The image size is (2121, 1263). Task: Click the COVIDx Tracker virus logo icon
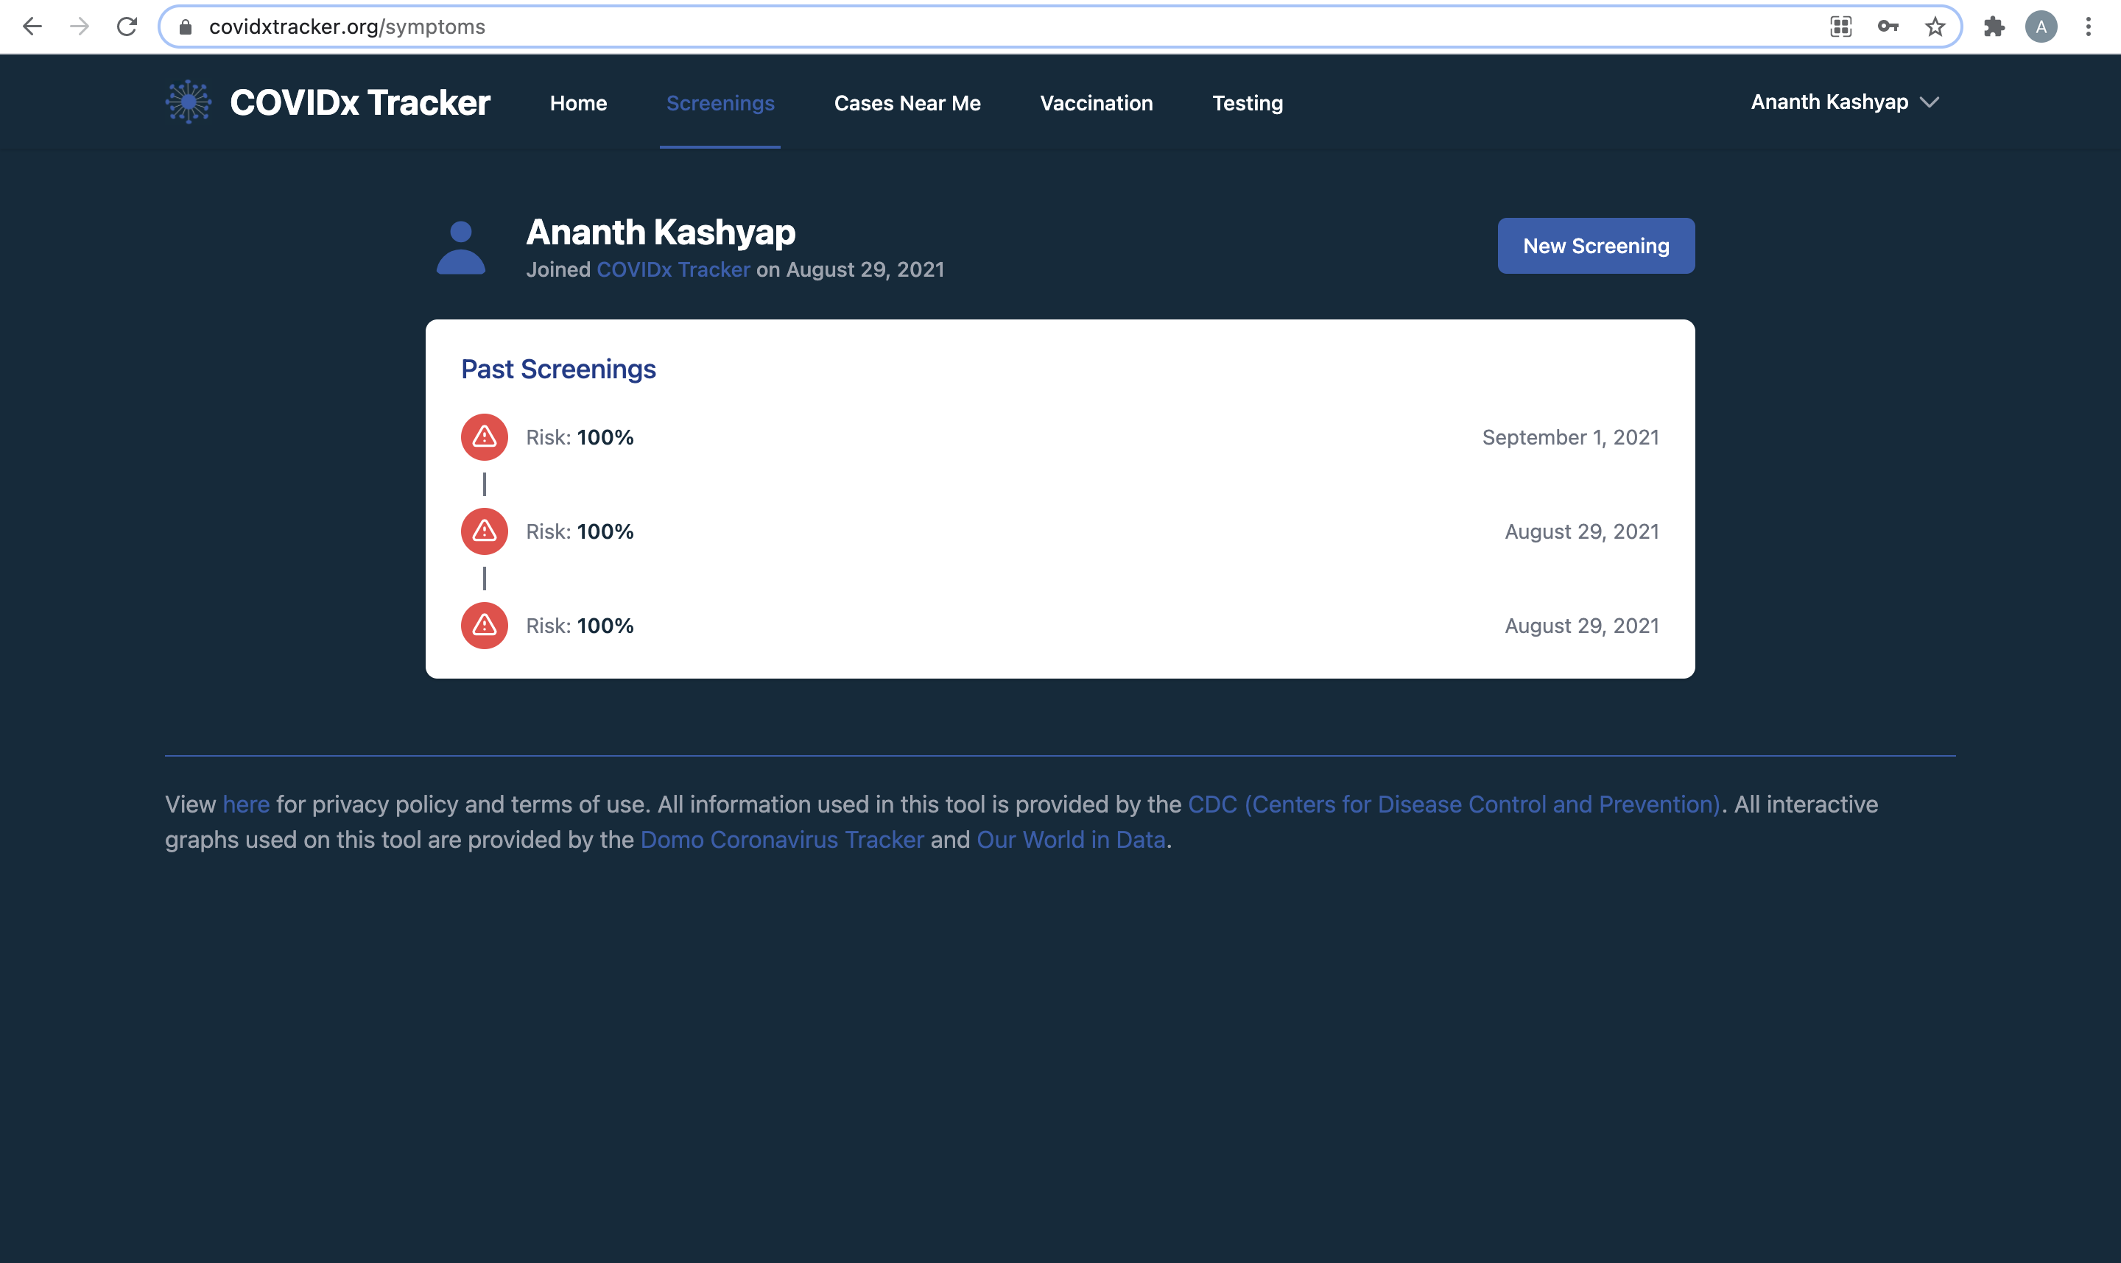pyautogui.click(x=189, y=102)
